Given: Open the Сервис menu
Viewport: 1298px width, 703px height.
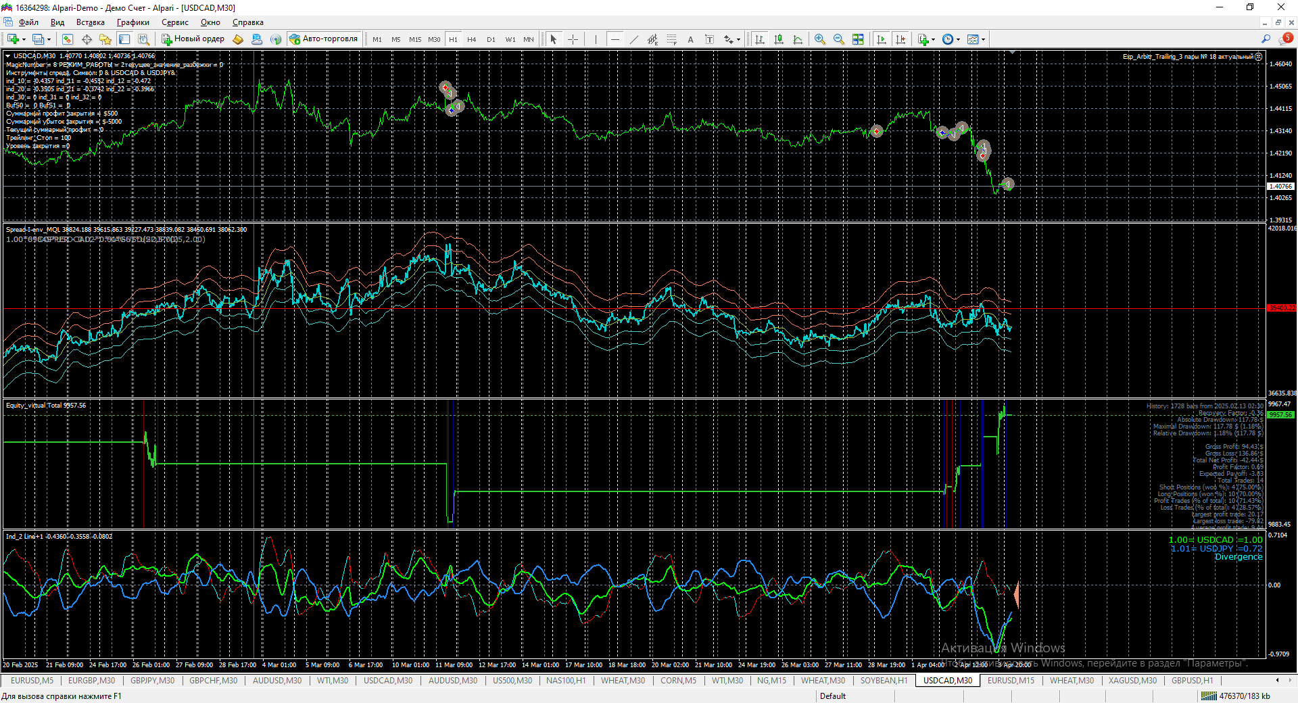Looking at the screenshot, I should pyautogui.click(x=174, y=22).
